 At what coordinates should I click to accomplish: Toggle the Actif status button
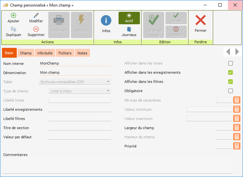[x=129, y=18]
